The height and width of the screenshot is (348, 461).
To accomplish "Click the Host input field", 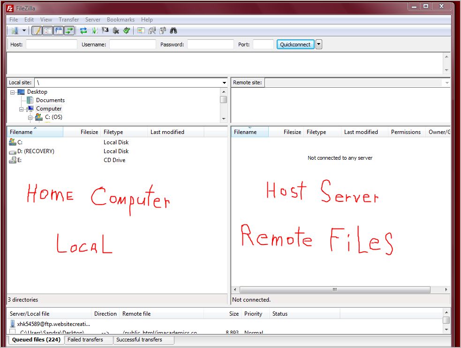I will 51,44.
